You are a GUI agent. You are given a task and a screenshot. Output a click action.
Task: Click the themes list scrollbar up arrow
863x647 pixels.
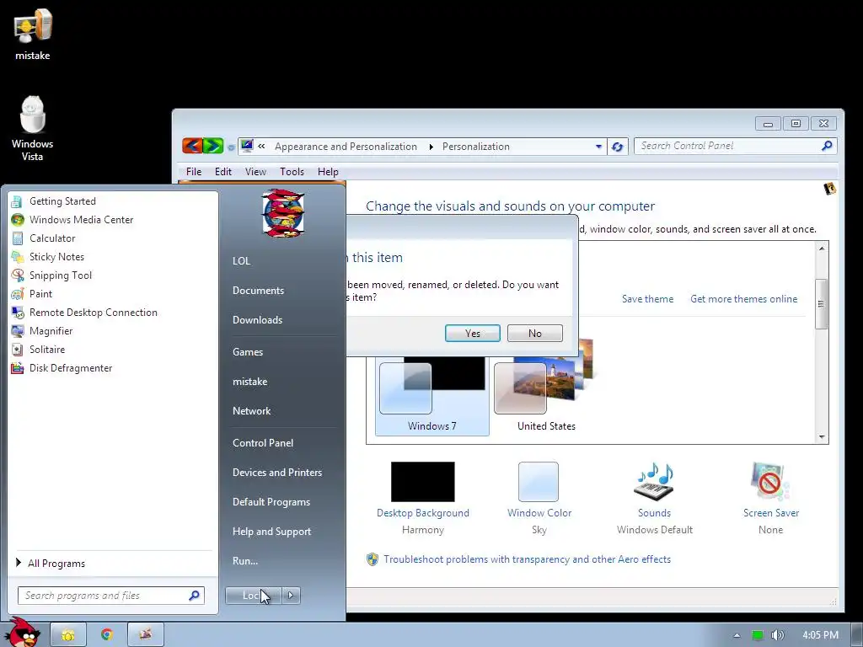click(821, 249)
